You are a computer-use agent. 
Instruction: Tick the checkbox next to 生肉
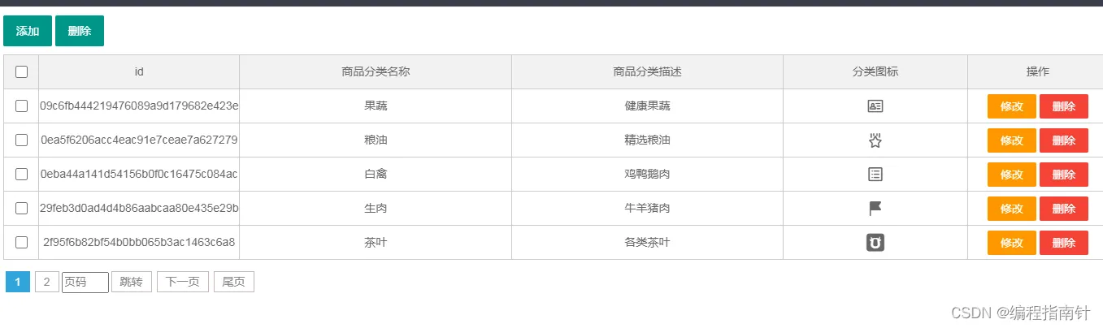pos(22,209)
